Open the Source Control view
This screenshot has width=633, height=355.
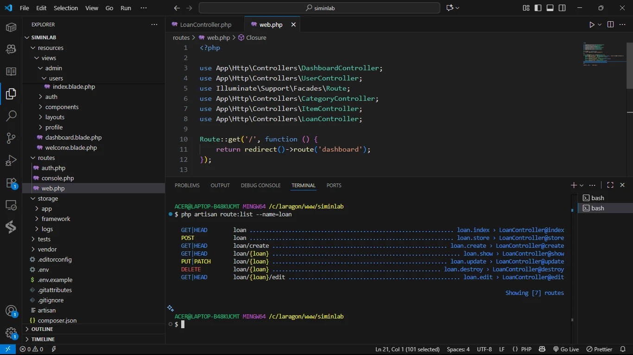click(x=11, y=138)
